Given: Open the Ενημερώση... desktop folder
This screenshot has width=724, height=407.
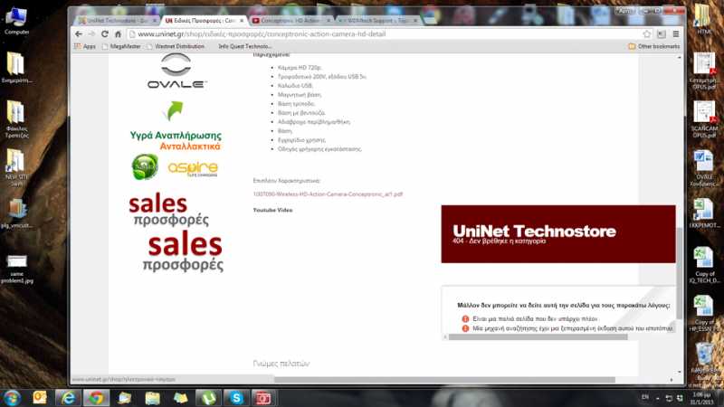Looking at the screenshot, I should click(16, 68).
